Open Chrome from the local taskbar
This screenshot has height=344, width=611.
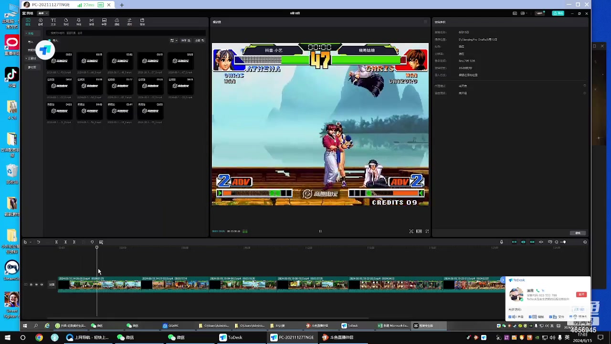pyautogui.click(x=39, y=337)
